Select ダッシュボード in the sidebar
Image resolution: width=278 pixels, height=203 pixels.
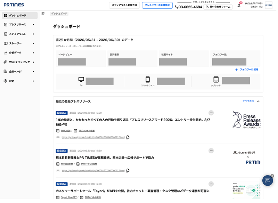pyautogui.click(x=20, y=16)
